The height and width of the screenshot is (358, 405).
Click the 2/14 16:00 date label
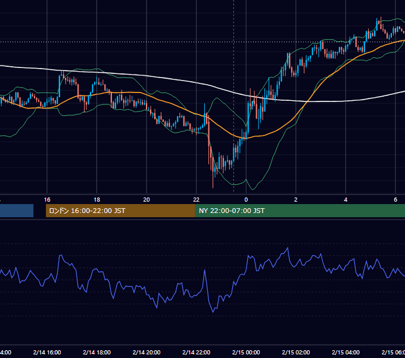coord(47,352)
